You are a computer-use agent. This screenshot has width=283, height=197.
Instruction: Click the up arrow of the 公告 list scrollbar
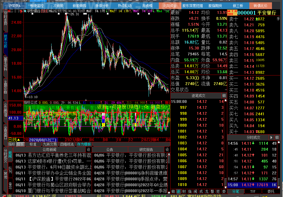pyautogui.click(x=169, y=154)
